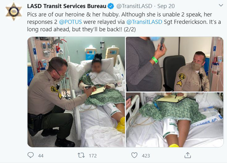Image resolution: width=227 pixels, height=163 pixels.
Task: Click the 172 retweets count
Action: pos(93,156)
